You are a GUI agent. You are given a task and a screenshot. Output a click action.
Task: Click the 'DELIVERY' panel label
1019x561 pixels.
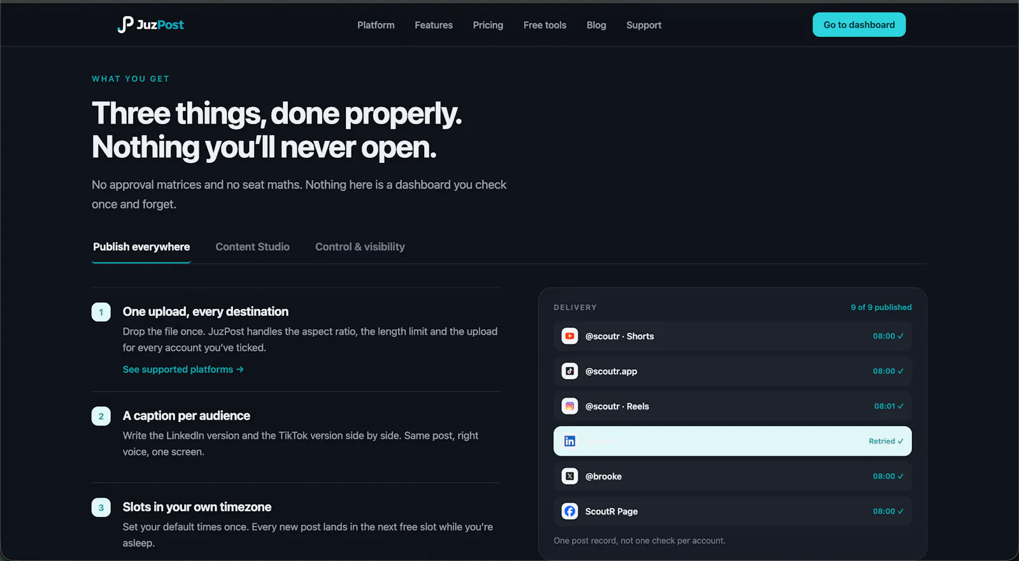[x=575, y=308]
